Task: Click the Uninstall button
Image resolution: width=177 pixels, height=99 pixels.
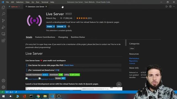Action: (60, 26)
